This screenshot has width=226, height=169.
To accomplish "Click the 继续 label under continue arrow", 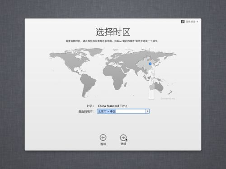I will (123, 144).
